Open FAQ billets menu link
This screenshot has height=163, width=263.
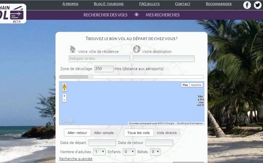tap(149, 4)
